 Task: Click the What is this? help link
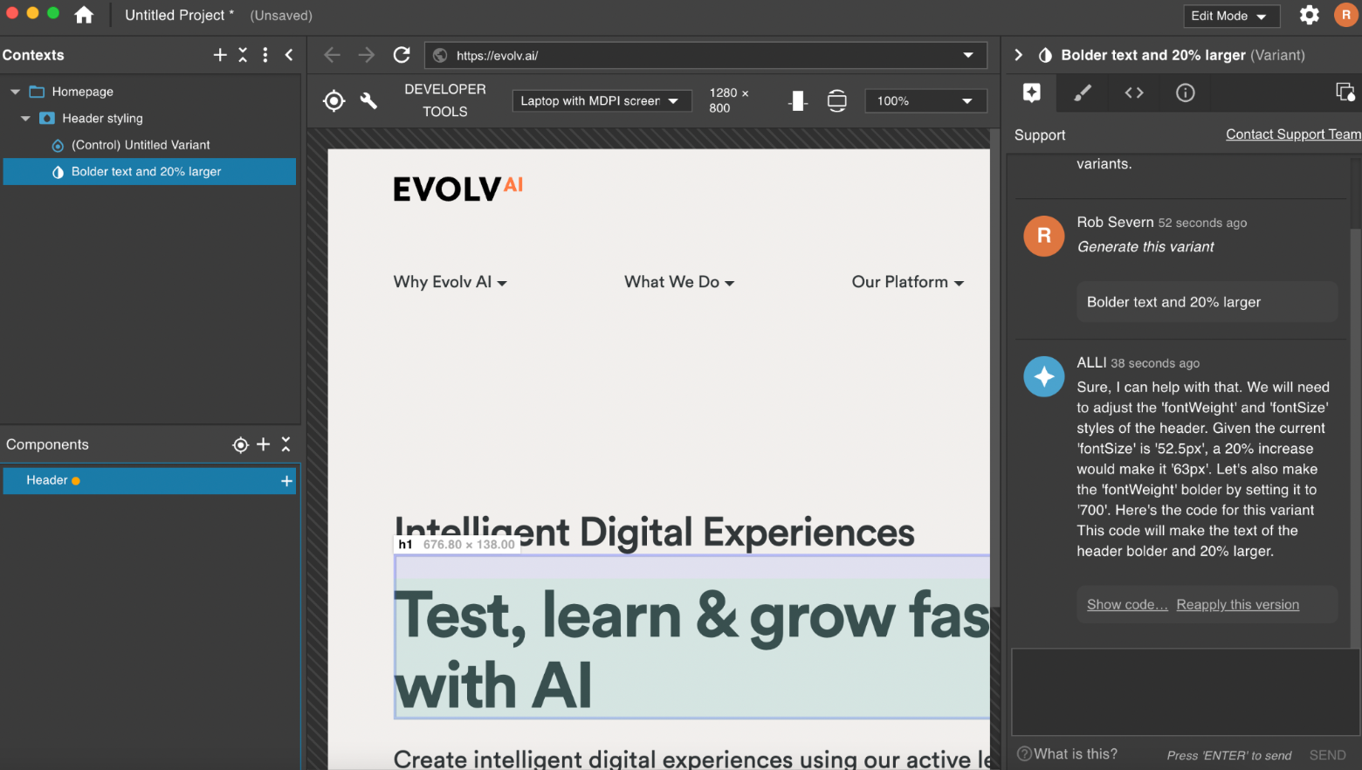pyautogui.click(x=1068, y=754)
